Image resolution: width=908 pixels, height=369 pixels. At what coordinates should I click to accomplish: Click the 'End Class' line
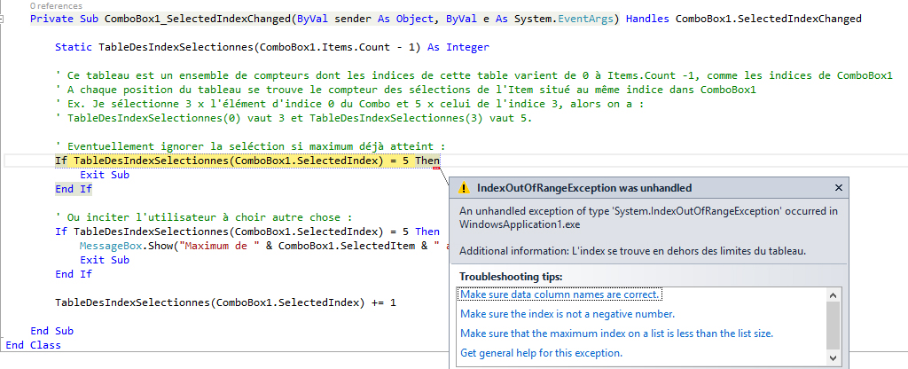pos(33,345)
